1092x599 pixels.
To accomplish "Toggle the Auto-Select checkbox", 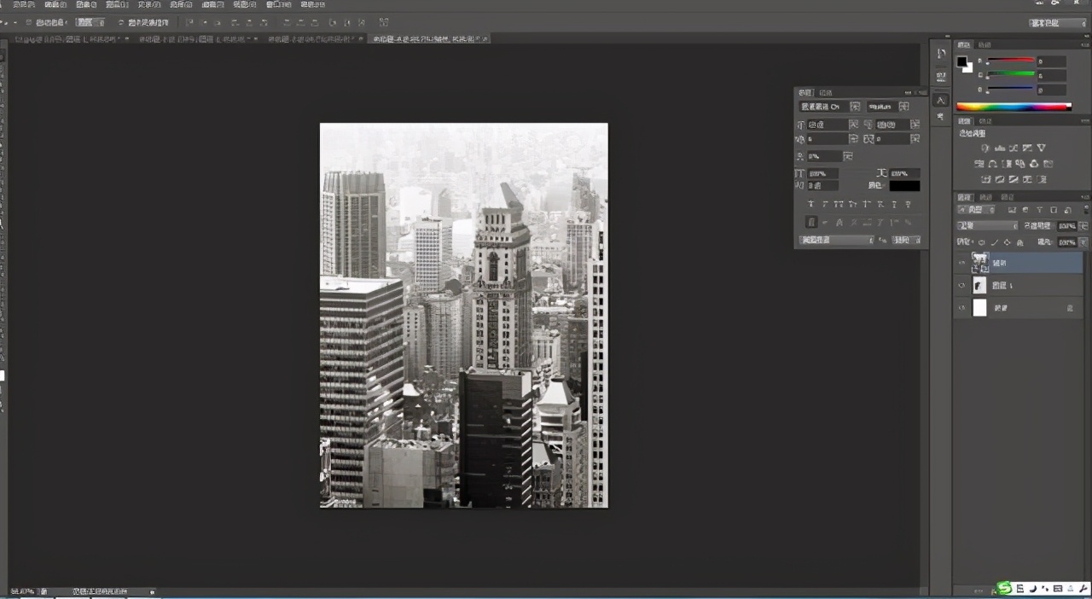I will tap(29, 21).
